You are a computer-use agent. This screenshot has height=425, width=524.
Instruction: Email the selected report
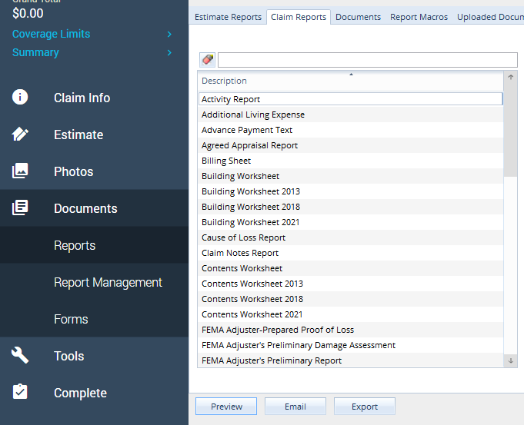pos(295,407)
